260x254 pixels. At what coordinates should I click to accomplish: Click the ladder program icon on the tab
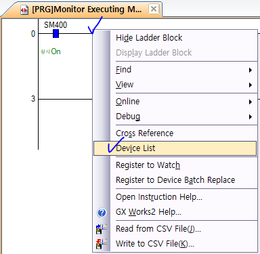[24, 10]
